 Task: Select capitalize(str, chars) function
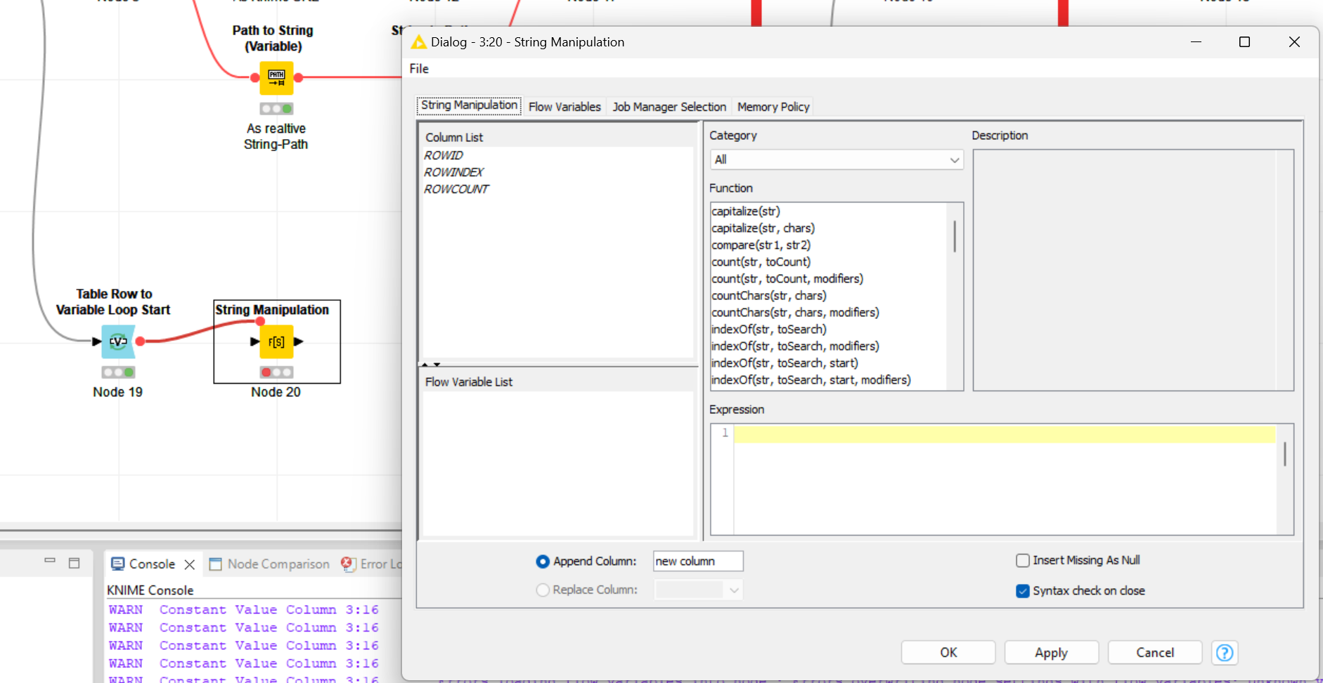pos(763,228)
